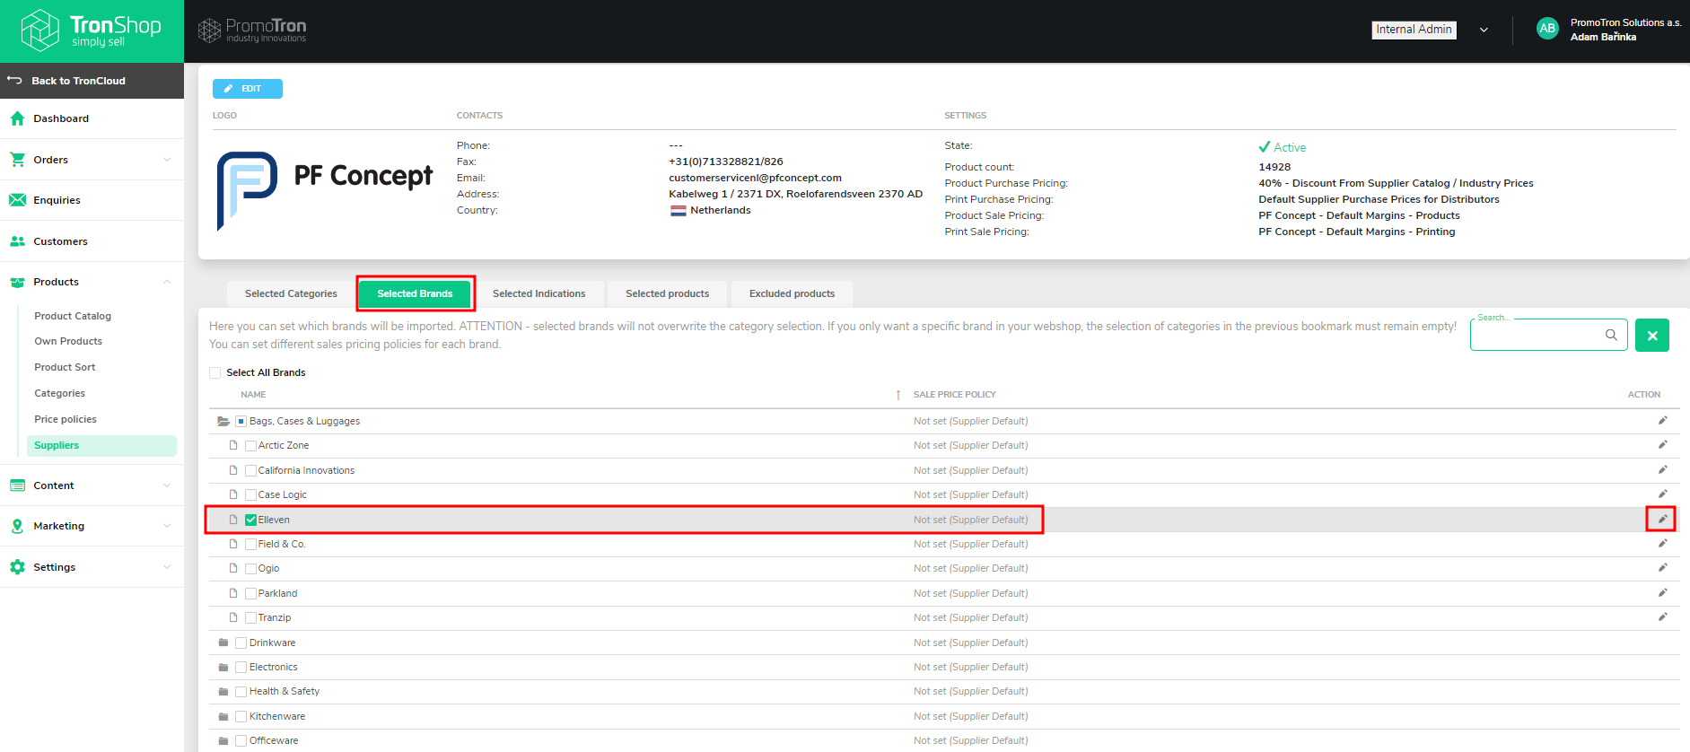Expand the Kitchenware folder
Screen dimensions: 1690x752
(223, 716)
